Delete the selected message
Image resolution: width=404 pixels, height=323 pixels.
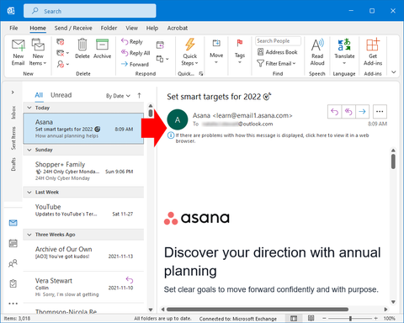(x=82, y=49)
